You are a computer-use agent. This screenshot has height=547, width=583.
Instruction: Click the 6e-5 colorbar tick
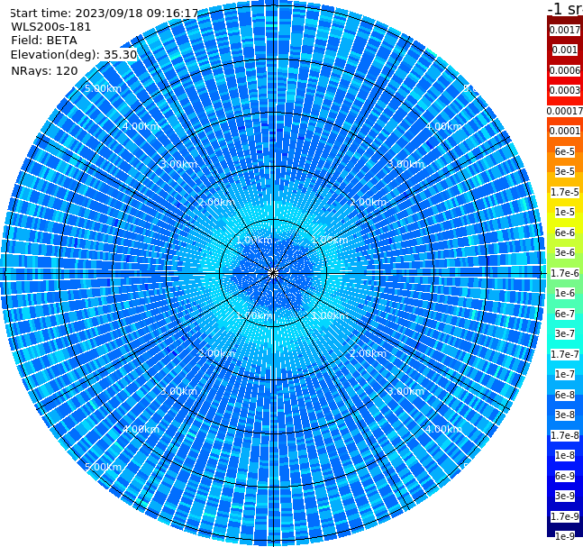(x=565, y=151)
